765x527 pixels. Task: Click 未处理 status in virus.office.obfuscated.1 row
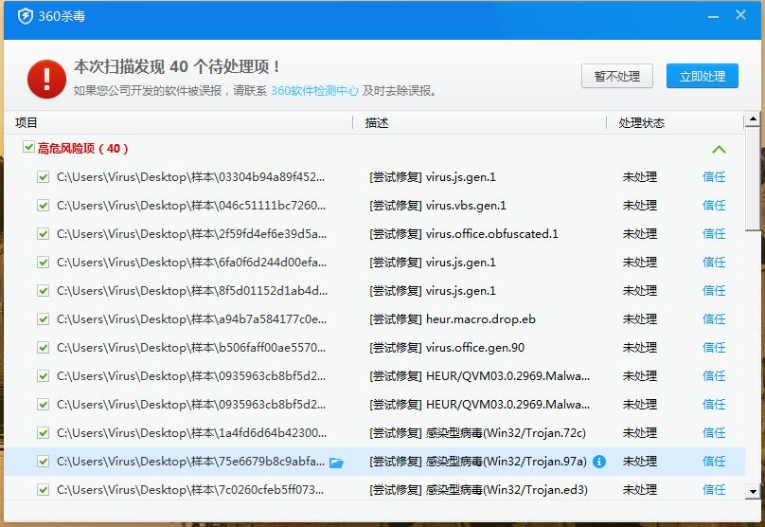coord(640,233)
